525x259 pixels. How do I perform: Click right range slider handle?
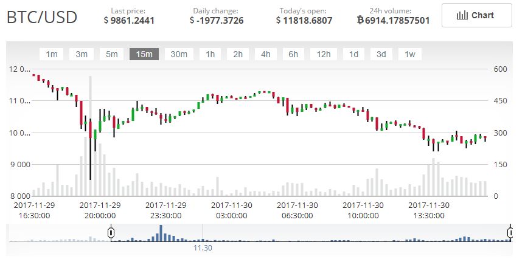point(510,232)
